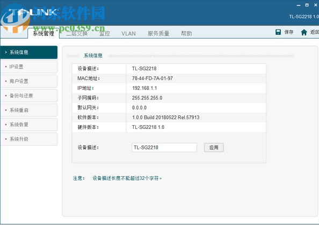Click the 系统信息 section heading
The image size is (319, 225).
click(x=93, y=55)
